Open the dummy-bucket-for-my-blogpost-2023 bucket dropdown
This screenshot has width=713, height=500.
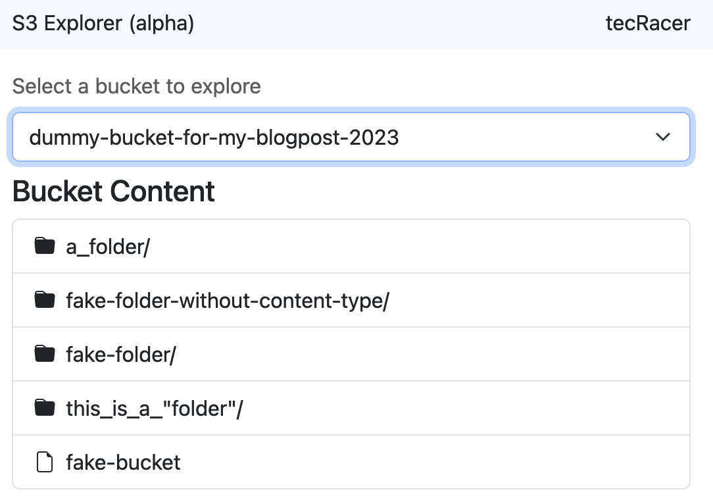351,137
